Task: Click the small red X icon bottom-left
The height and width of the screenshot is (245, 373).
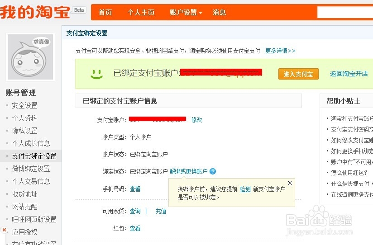Action: point(4,230)
